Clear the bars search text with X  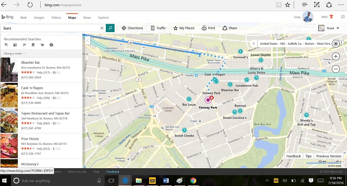click(x=102, y=28)
